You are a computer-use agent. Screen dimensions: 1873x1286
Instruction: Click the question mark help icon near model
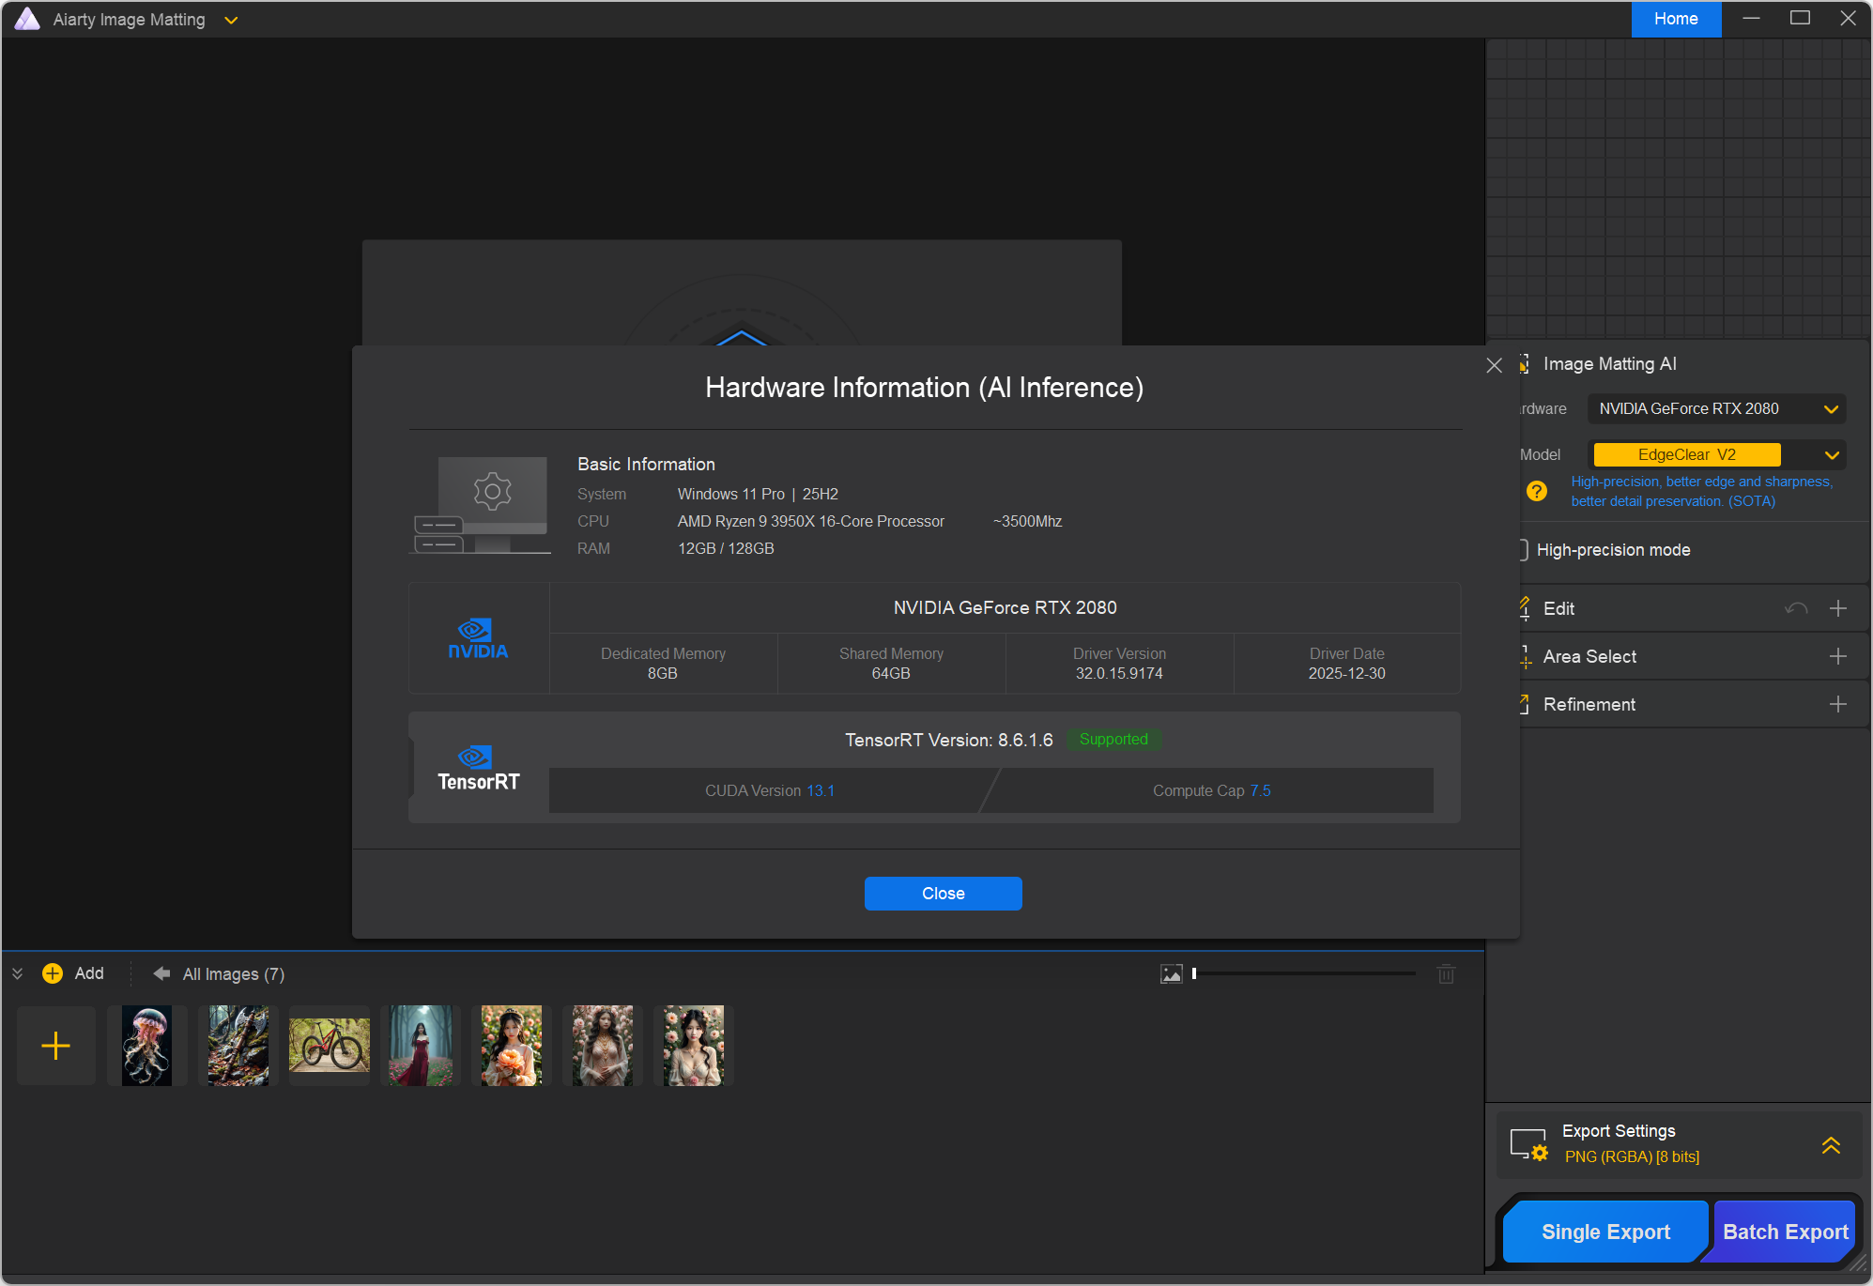pos(1537,491)
